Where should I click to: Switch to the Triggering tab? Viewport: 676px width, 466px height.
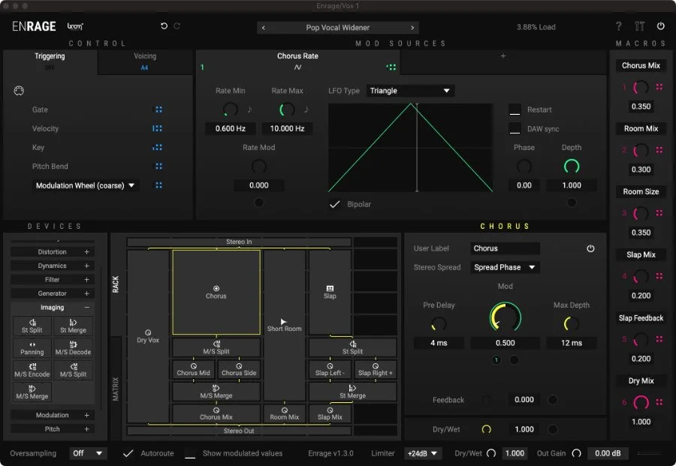[x=50, y=61]
